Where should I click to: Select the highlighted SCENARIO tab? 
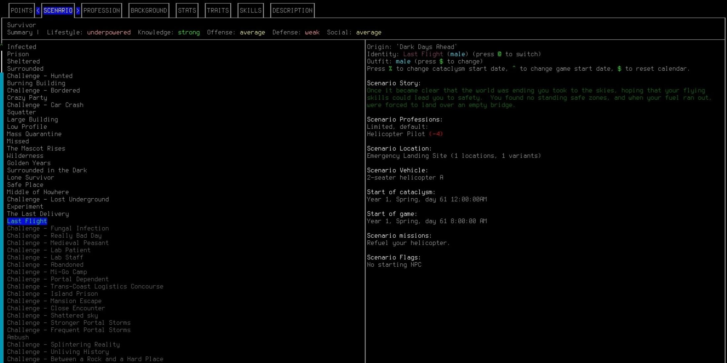(x=58, y=11)
